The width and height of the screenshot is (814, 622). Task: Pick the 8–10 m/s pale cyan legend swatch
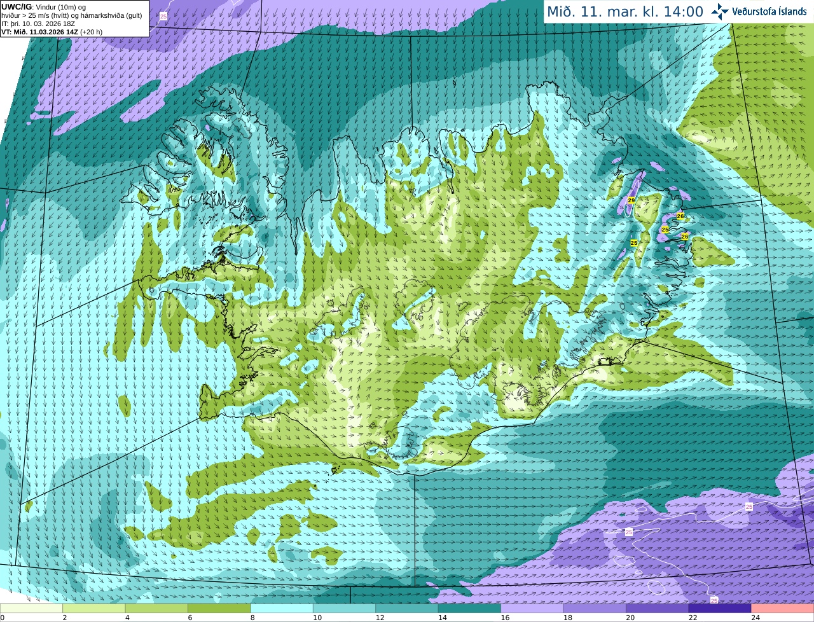tap(282, 608)
